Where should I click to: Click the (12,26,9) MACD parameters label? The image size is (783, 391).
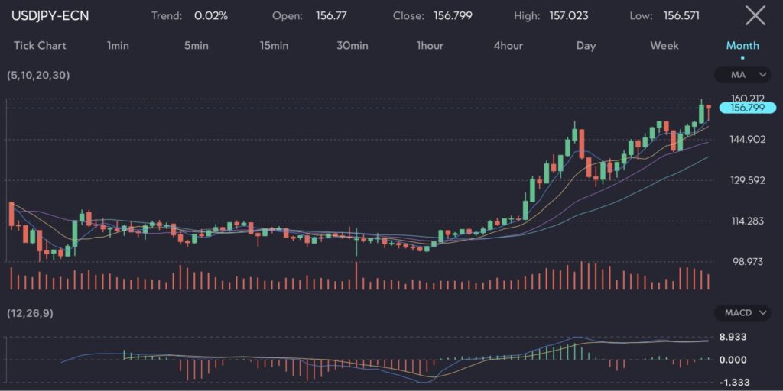(29, 314)
